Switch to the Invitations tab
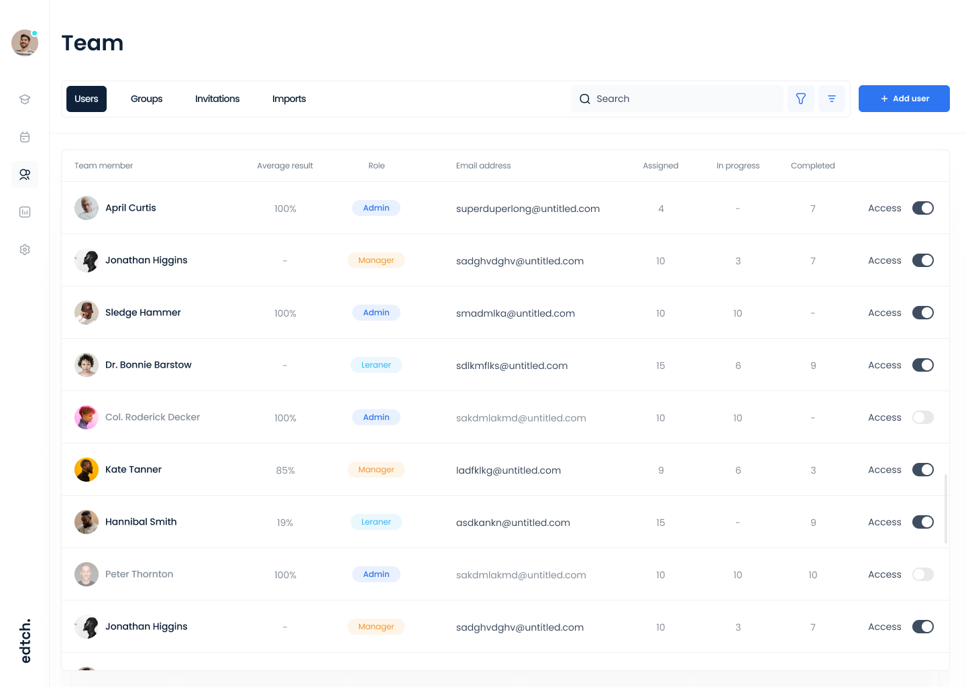Image resolution: width=966 pixels, height=687 pixels. tap(217, 99)
